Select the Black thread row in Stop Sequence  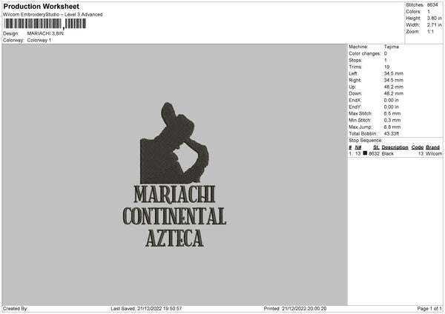point(395,153)
